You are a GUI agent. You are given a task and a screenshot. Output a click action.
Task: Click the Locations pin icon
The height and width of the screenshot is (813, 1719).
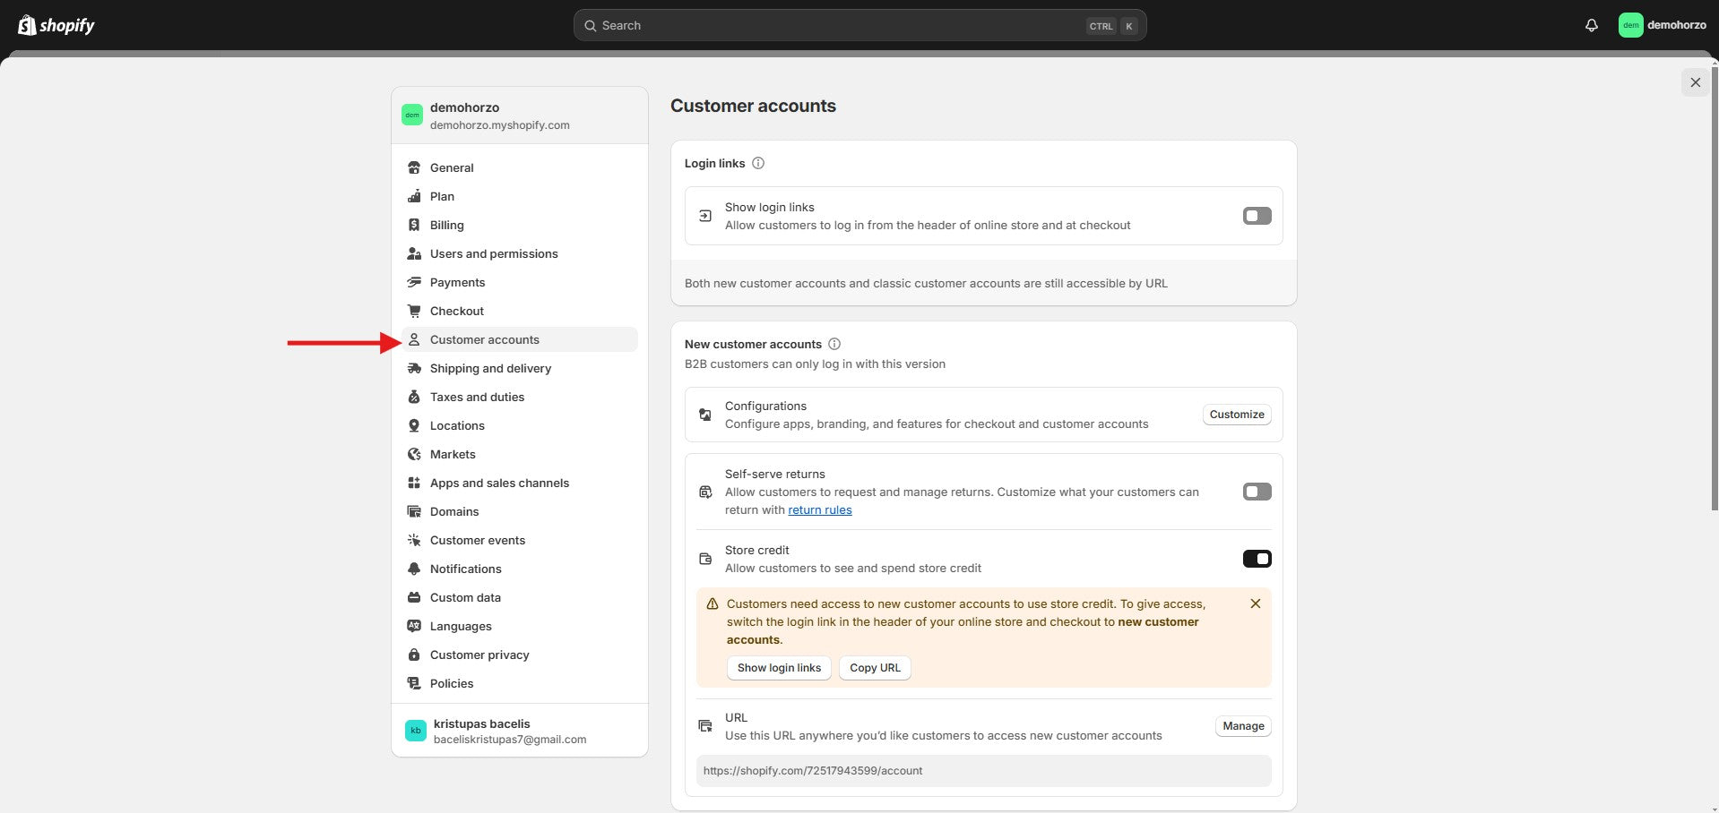pyautogui.click(x=414, y=425)
